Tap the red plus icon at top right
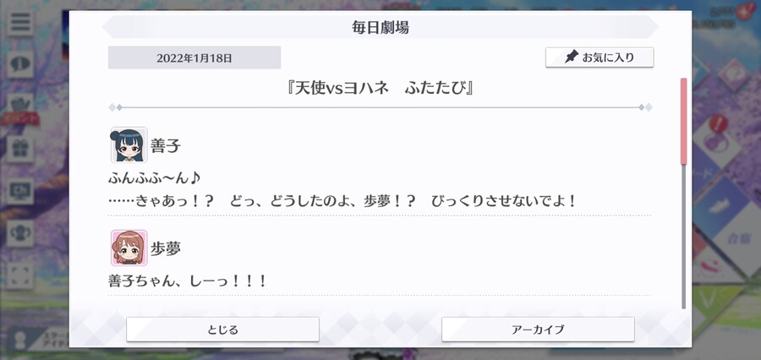Viewport: 761px width, 360px height. tap(742, 14)
